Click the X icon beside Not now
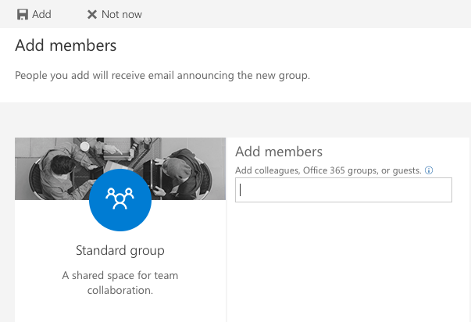Image resolution: width=471 pixels, height=322 pixels. [92, 14]
